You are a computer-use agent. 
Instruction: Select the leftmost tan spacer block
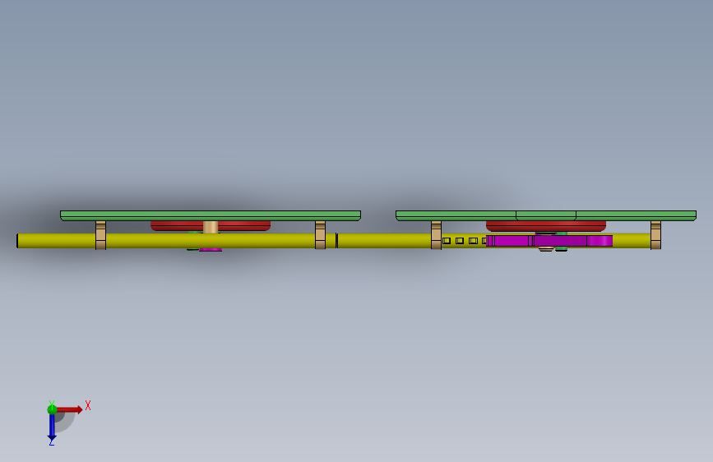[100, 235]
